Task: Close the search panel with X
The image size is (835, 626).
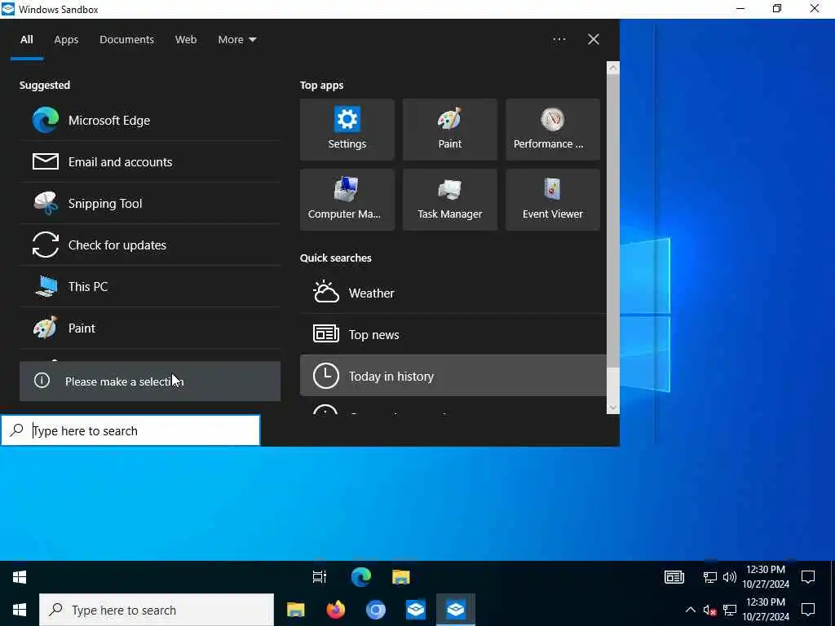Action: click(x=594, y=39)
